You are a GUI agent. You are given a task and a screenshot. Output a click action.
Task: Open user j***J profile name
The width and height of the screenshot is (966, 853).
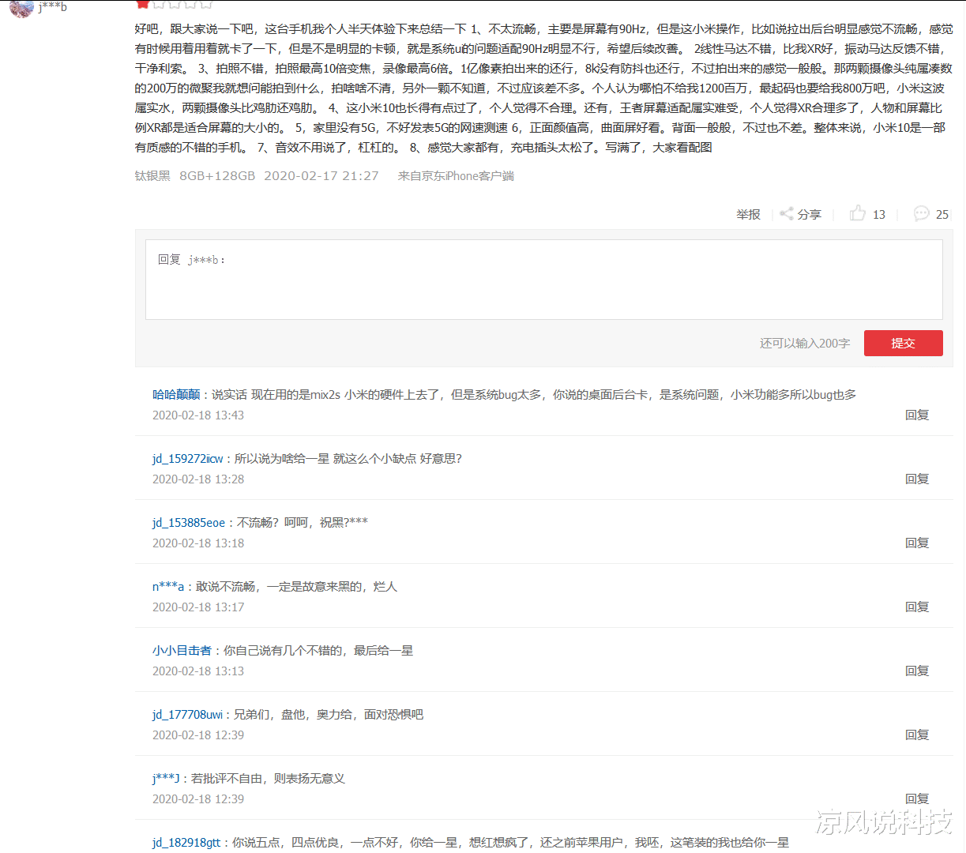coord(166,778)
